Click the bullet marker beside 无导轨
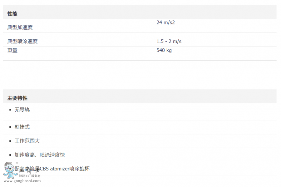This screenshot has width=281, height=187. [x=10, y=110]
